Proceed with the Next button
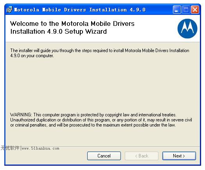 pos(179,156)
